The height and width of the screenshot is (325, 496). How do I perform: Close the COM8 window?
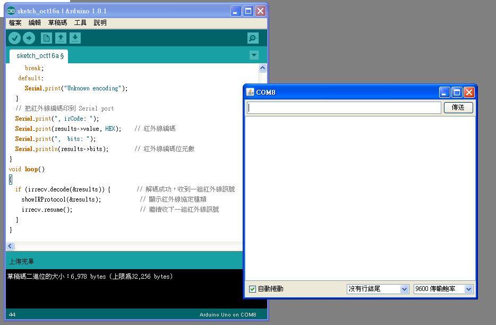coord(469,93)
